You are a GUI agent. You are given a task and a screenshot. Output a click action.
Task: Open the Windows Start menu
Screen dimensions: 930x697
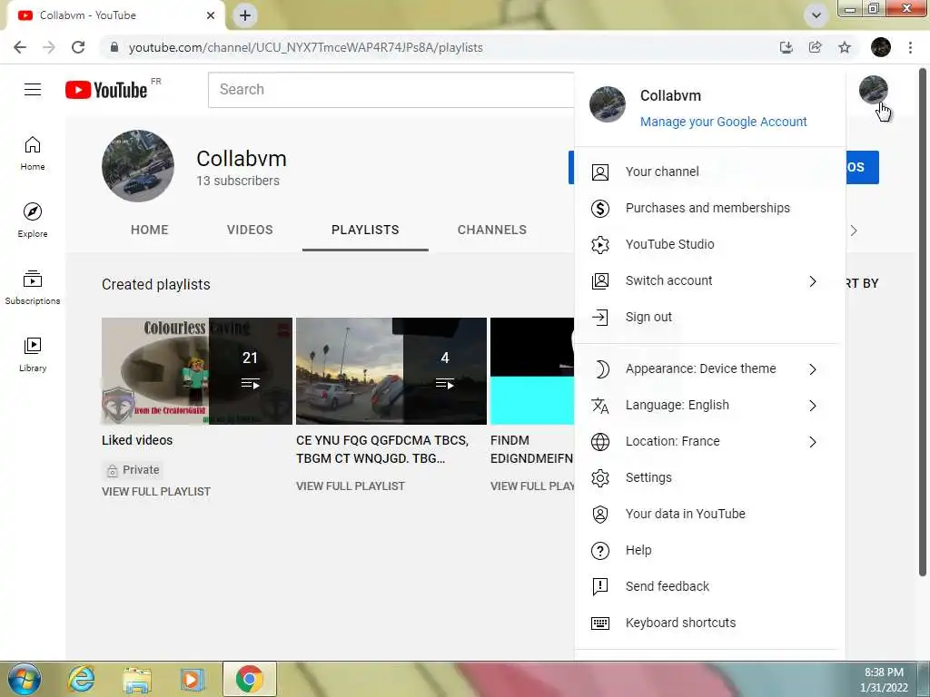pos(25,679)
